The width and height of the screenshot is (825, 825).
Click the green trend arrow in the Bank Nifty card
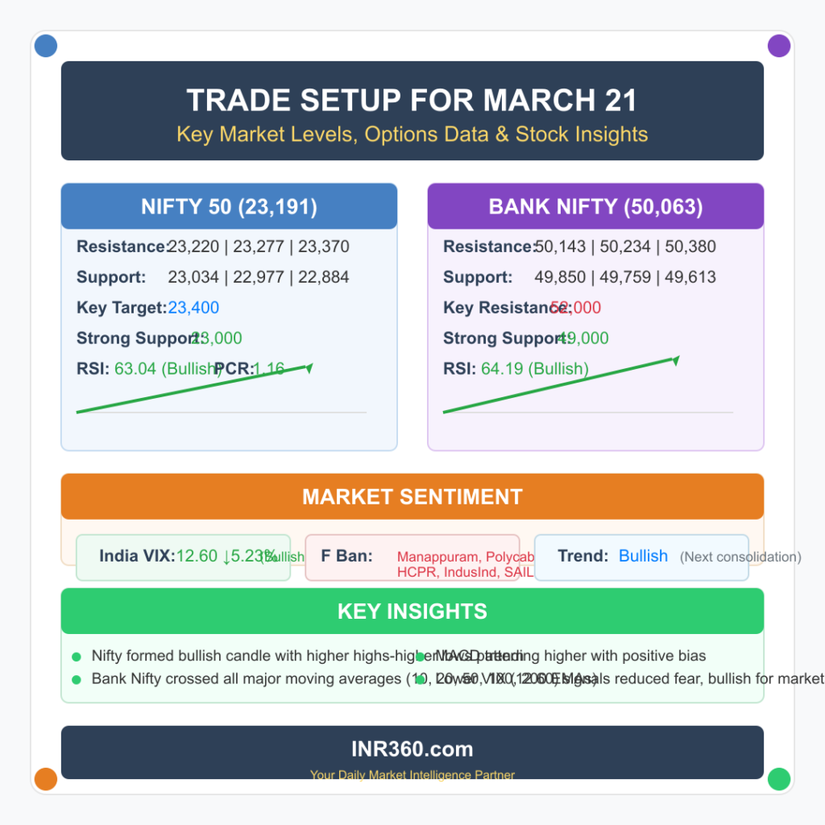[x=561, y=384]
